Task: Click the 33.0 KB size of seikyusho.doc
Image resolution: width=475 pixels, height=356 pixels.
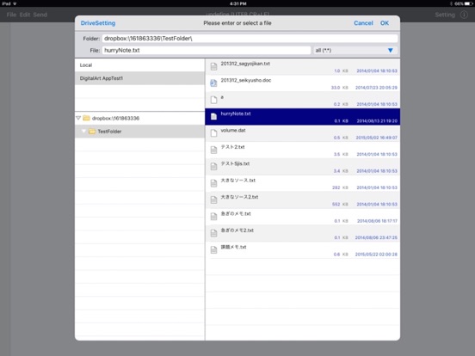Action: point(339,88)
